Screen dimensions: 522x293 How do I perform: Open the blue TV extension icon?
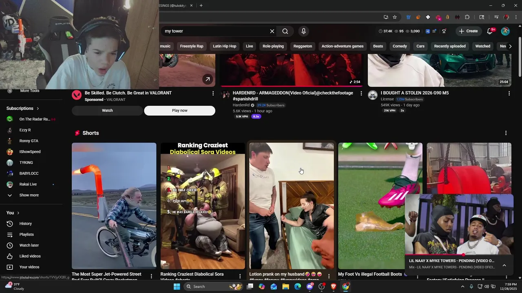pos(408,17)
